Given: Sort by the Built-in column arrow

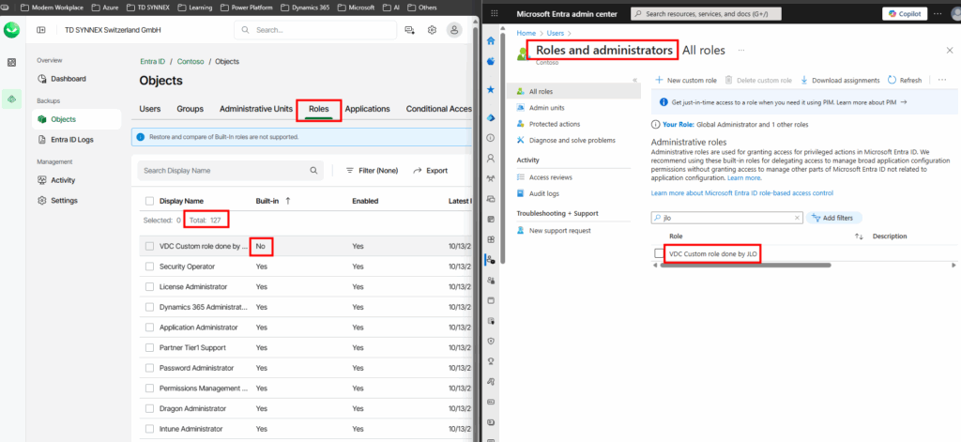Looking at the screenshot, I should click(287, 201).
